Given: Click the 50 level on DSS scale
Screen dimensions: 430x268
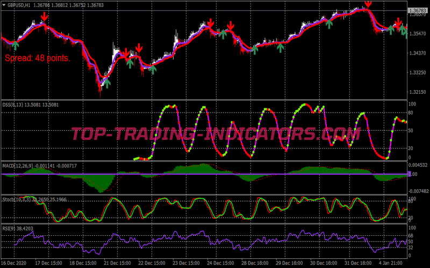Looking at the screenshot, I should (x=411, y=130).
